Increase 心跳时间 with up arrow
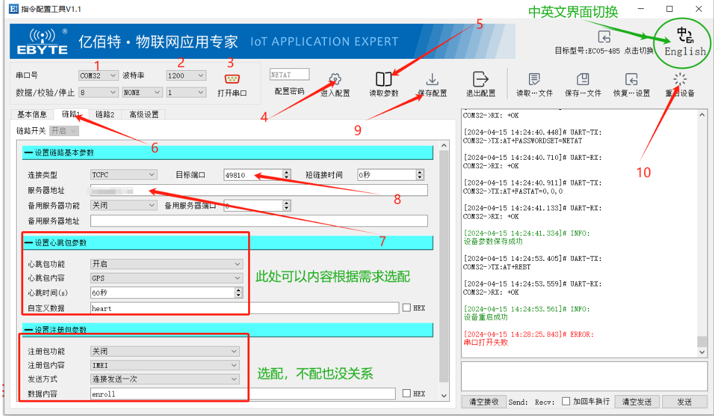Image resolution: width=714 pixels, height=416 pixels. (239, 290)
